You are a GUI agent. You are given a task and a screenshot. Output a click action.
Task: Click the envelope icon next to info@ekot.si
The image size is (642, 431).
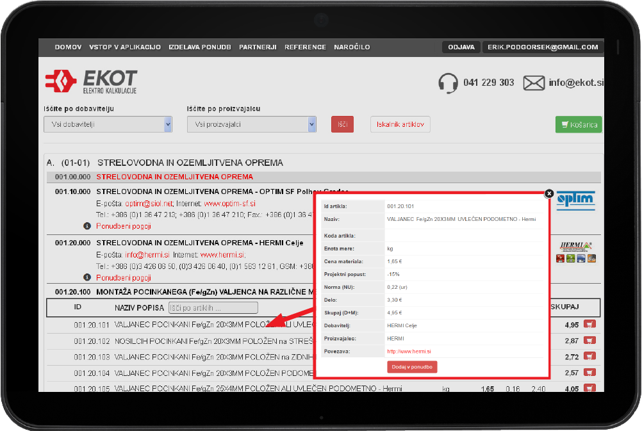click(534, 83)
